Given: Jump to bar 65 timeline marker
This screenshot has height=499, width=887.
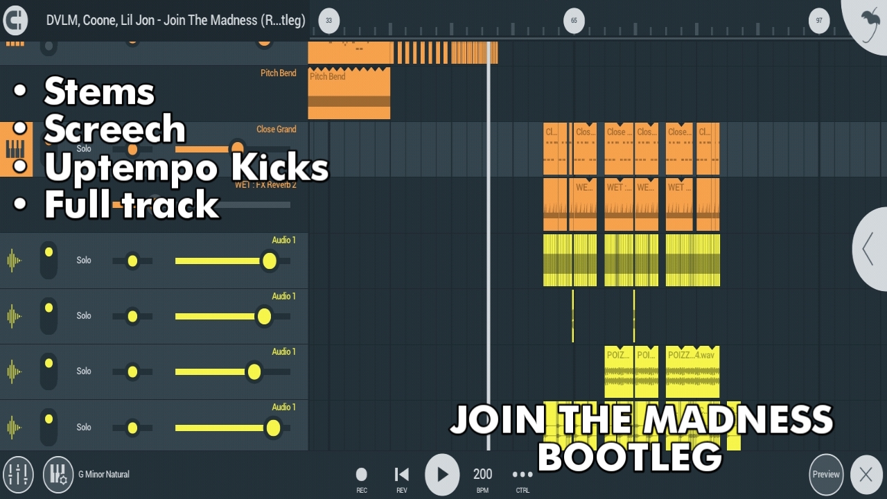Looking at the screenshot, I should click(x=574, y=21).
